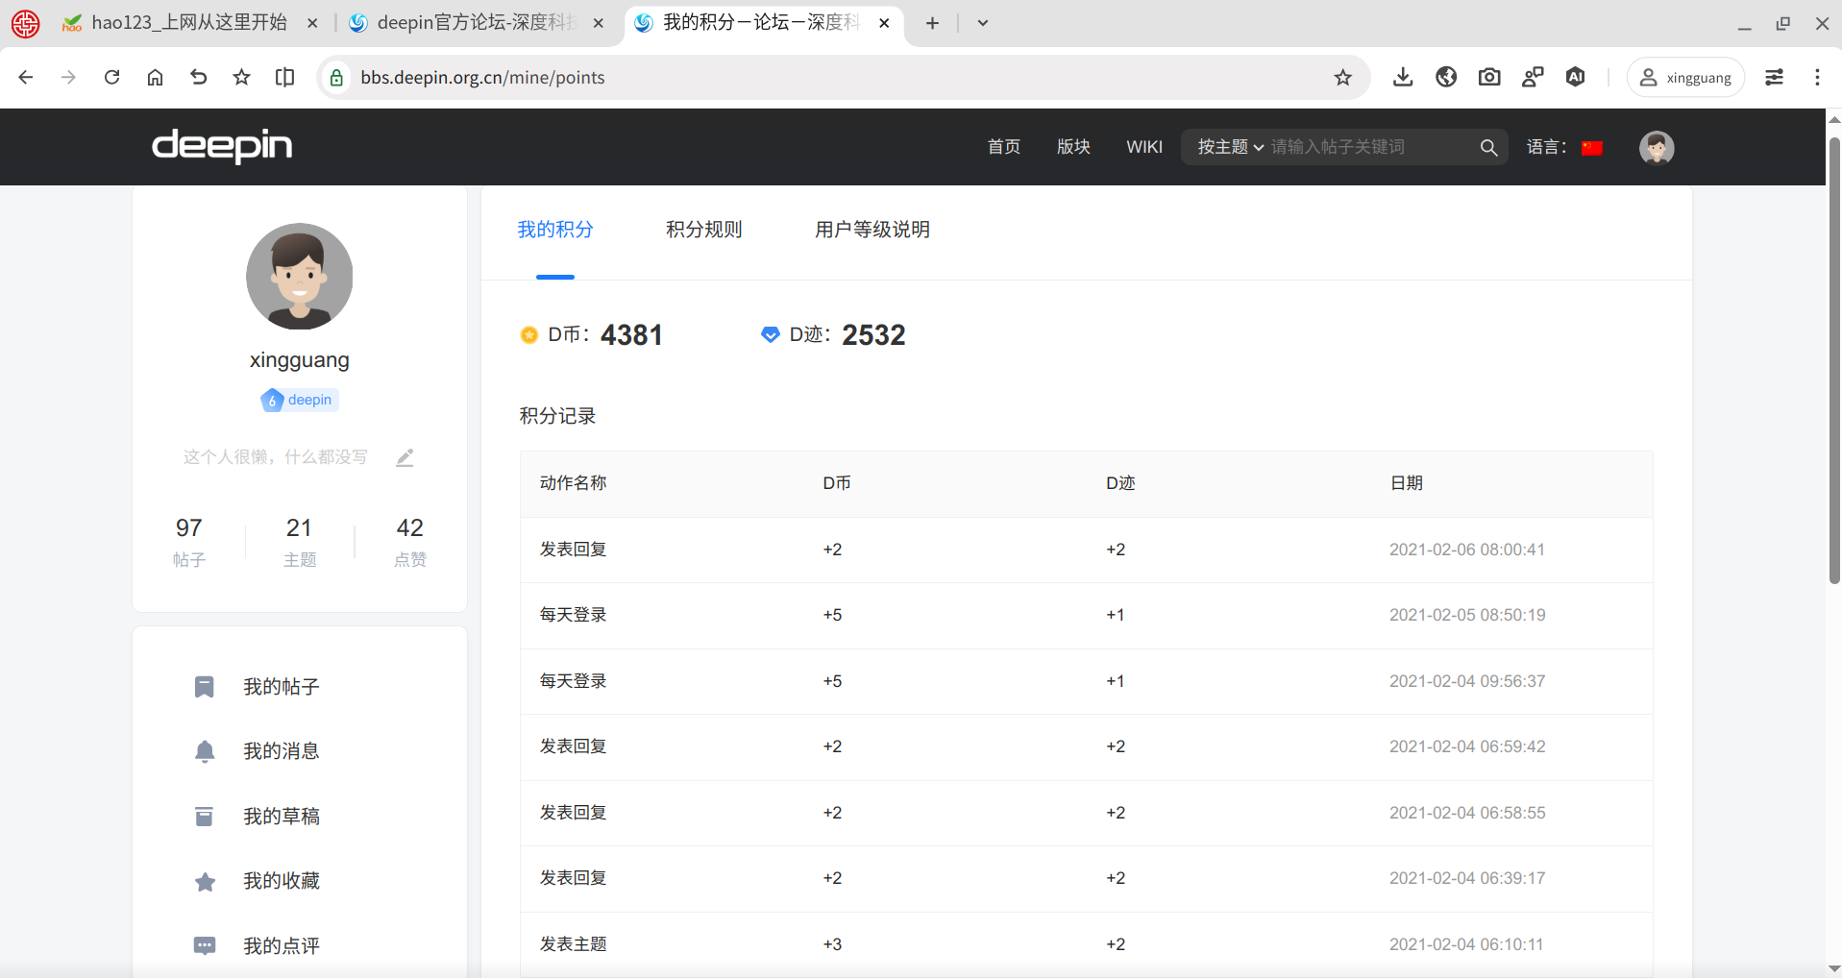Click the 97 帖子 count
The height and width of the screenshot is (978, 1842).
point(189,542)
